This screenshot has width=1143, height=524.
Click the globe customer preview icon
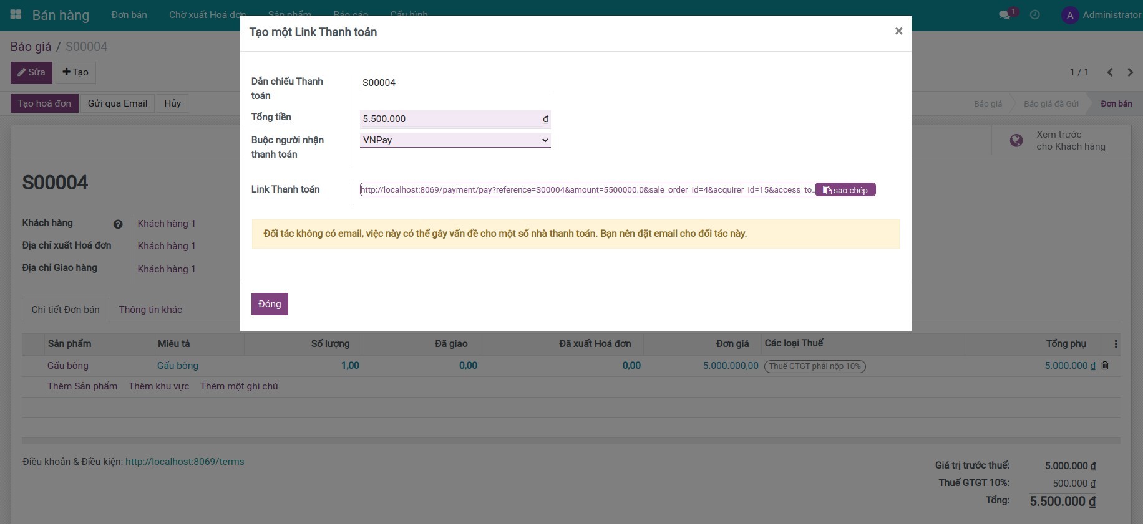pos(1016,141)
